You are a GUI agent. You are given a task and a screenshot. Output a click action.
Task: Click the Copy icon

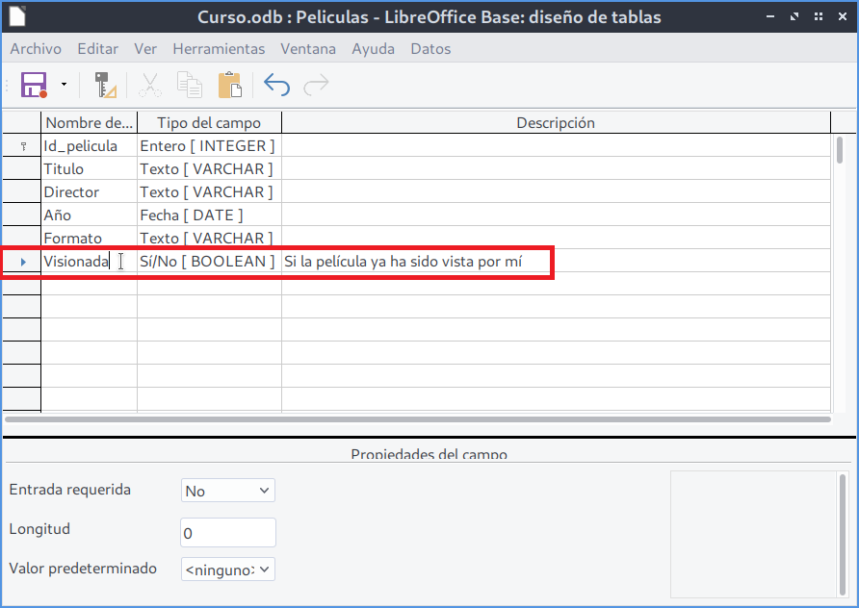pyautogui.click(x=190, y=86)
